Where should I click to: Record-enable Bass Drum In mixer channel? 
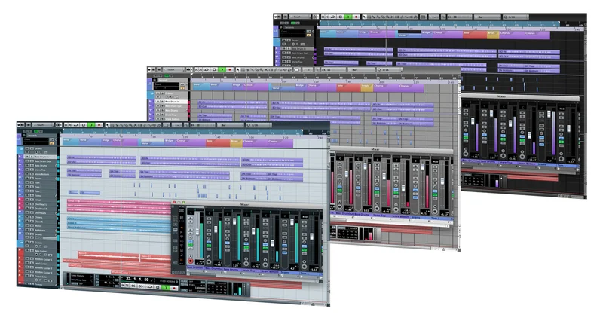click(191, 261)
